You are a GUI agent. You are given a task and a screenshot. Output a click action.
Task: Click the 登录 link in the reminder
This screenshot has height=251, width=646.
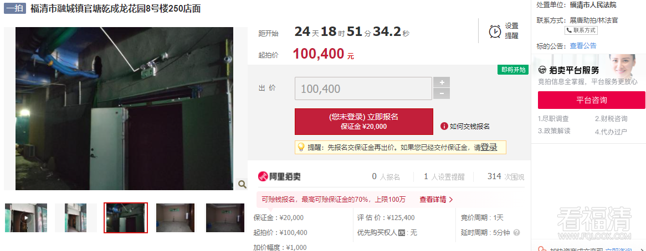click(x=489, y=147)
